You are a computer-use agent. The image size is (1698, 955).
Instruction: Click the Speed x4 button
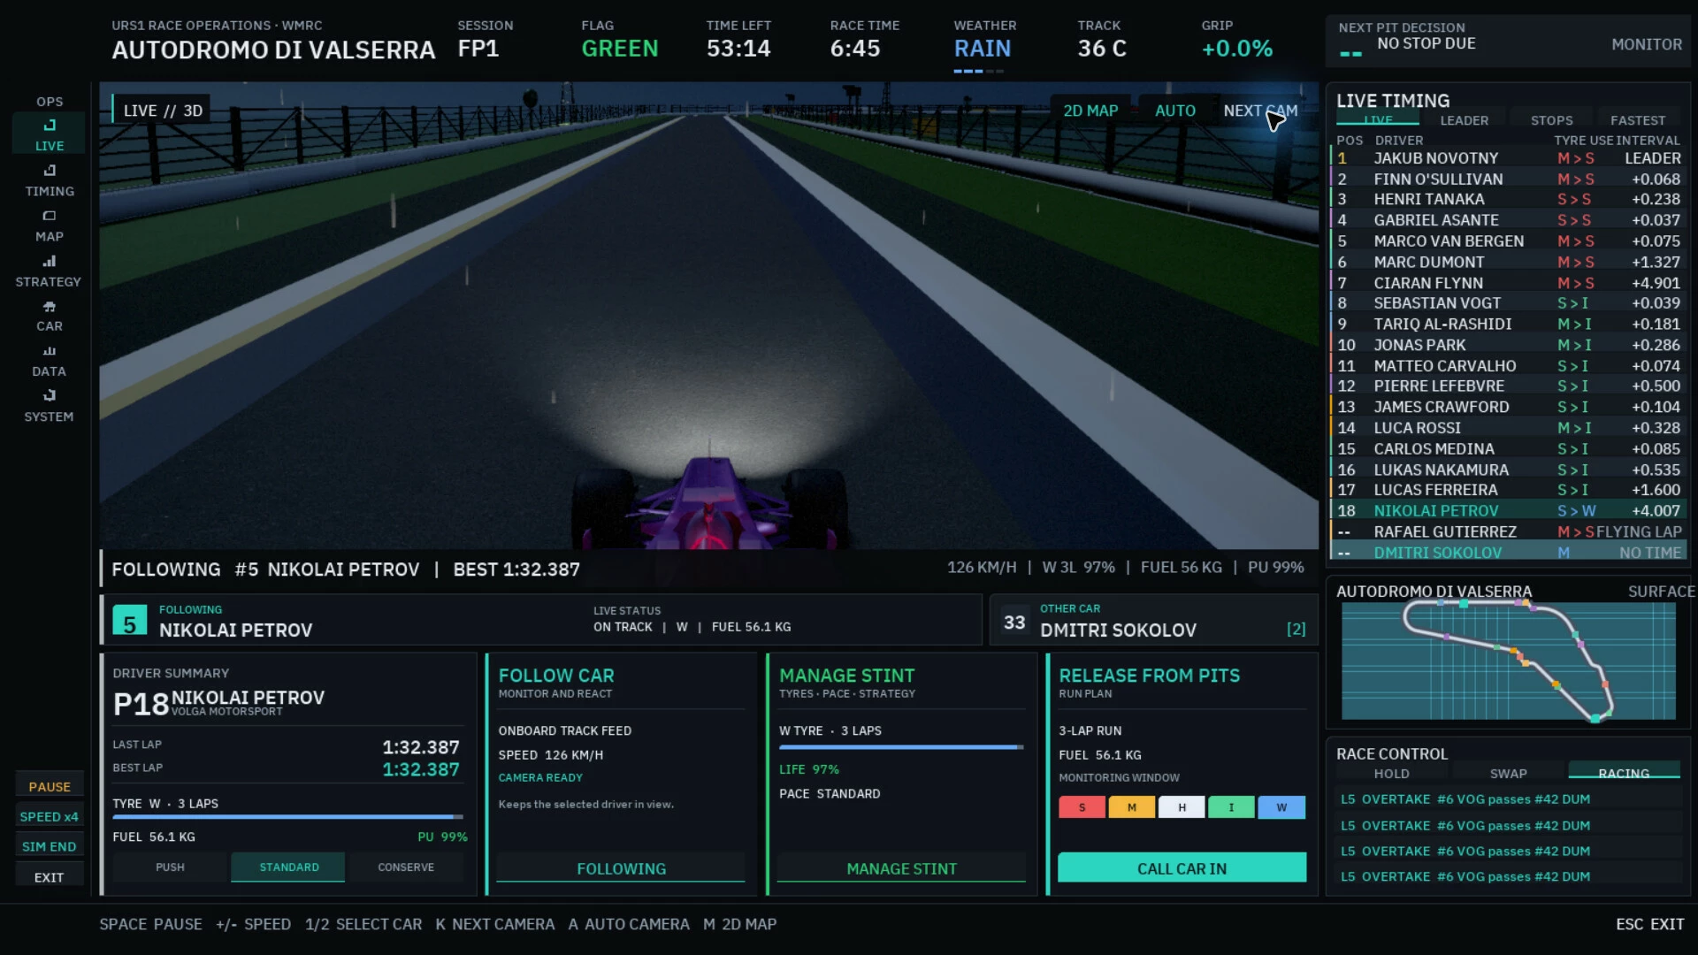coord(50,816)
